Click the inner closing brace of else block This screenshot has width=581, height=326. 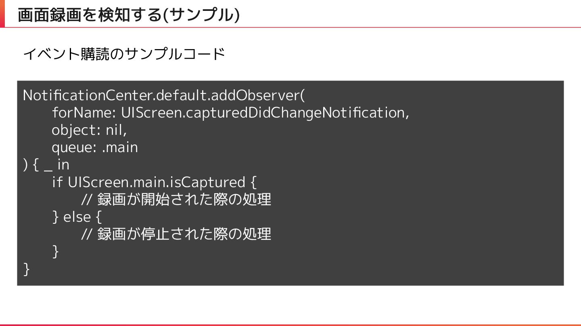pyautogui.click(x=56, y=252)
